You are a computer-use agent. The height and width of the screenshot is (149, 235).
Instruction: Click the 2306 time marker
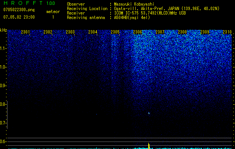[x=137, y=32]
